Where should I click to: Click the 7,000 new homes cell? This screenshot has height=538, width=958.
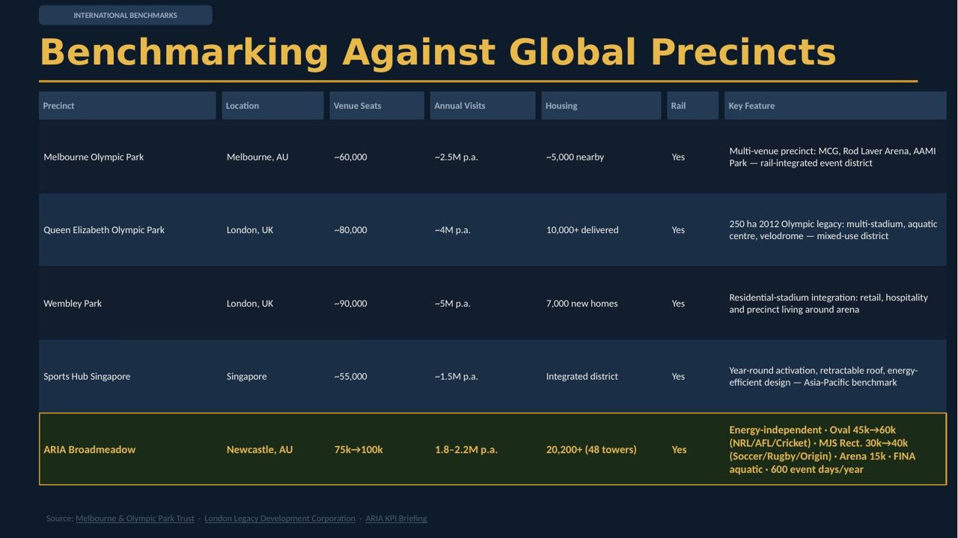point(582,303)
